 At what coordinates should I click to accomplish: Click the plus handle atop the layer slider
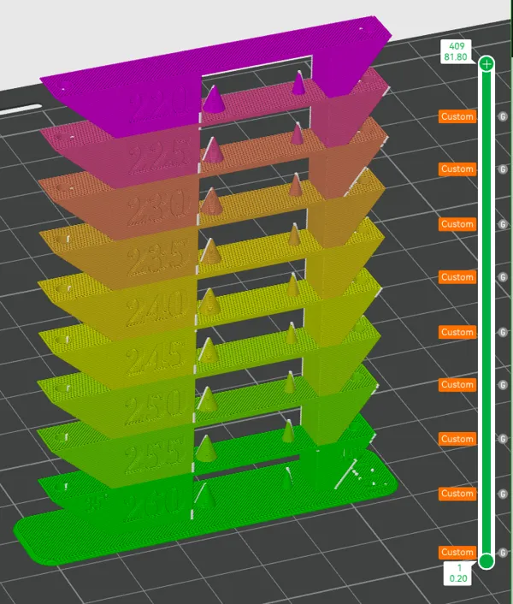486,64
